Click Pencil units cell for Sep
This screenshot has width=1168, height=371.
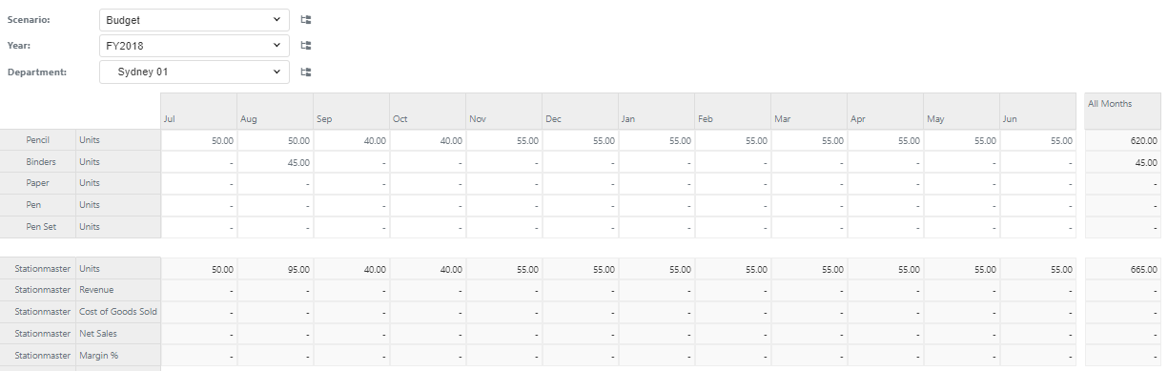(352, 140)
